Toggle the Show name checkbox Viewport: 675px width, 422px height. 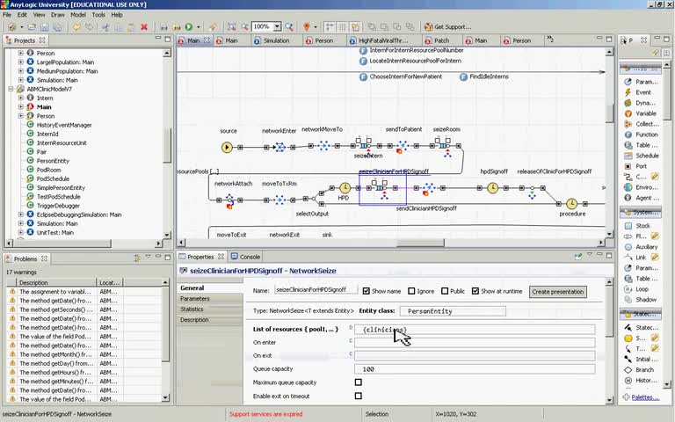(x=367, y=291)
